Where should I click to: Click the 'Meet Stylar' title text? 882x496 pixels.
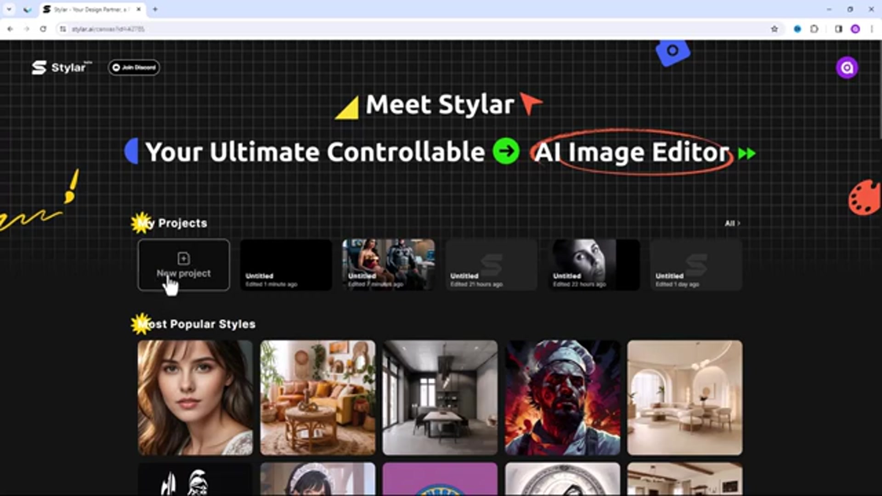pyautogui.click(x=440, y=105)
